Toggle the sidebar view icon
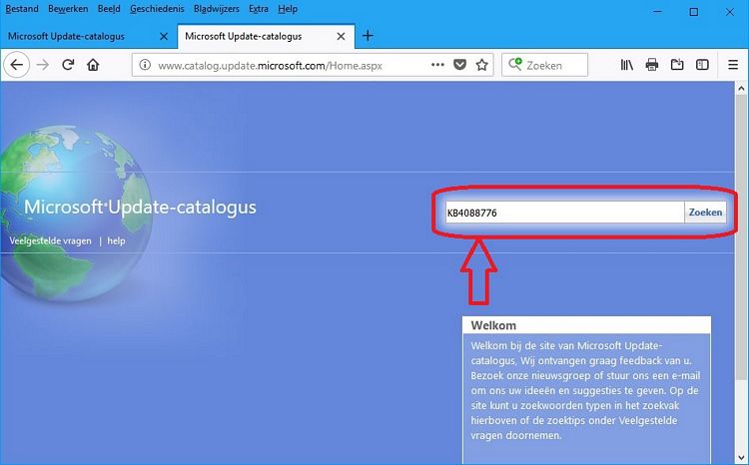Viewport: 749px width, 465px height. [x=702, y=65]
